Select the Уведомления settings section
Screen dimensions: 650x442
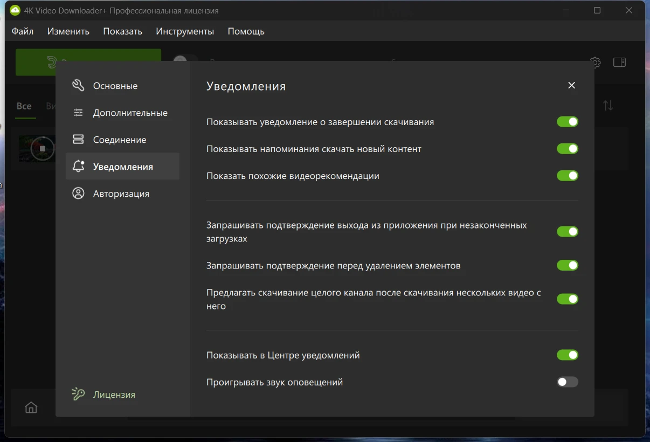pyautogui.click(x=123, y=167)
